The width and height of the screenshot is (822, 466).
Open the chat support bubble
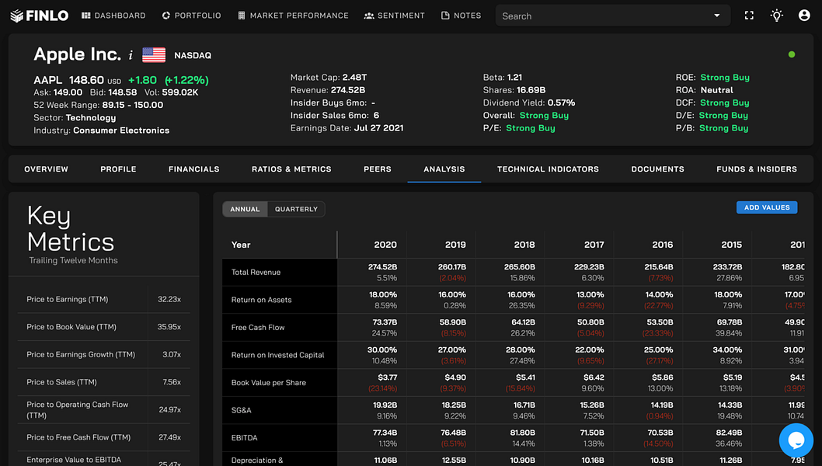[x=796, y=440]
